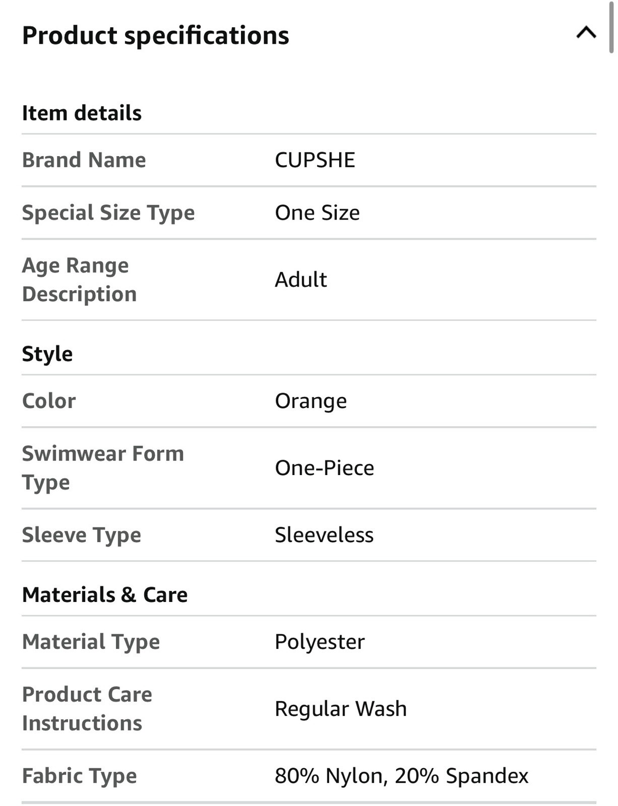Click the Materials & Care heading
Screen dimensions: 618x806
(105, 595)
